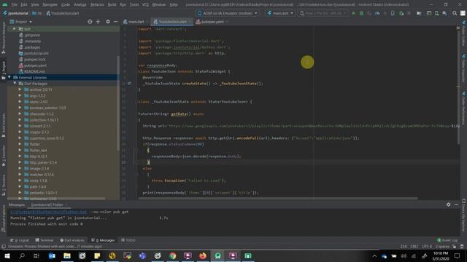The image size is (467, 262).
Task: Open Firefox from the taskbar
Action: click(x=203, y=255)
